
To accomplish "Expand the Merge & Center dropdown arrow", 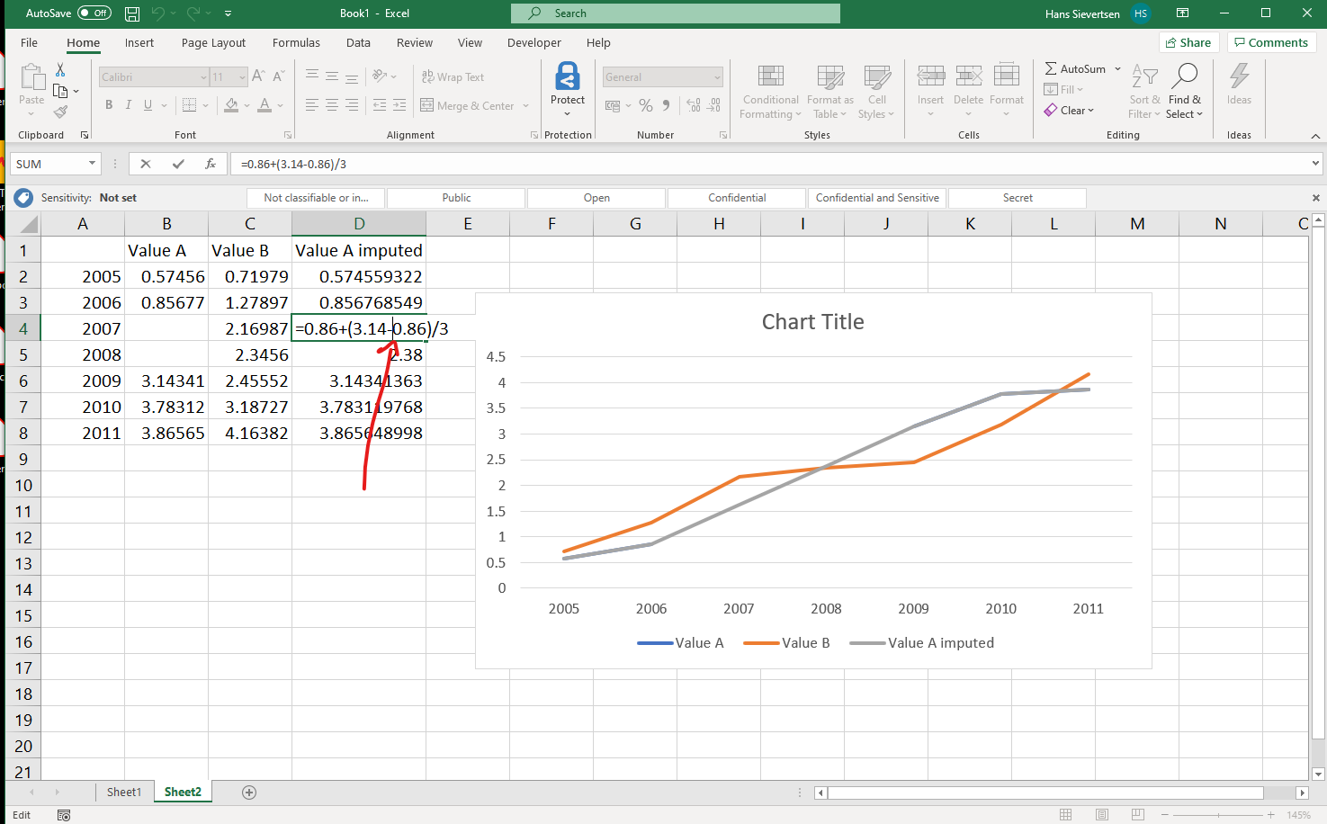I will pos(526,106).
